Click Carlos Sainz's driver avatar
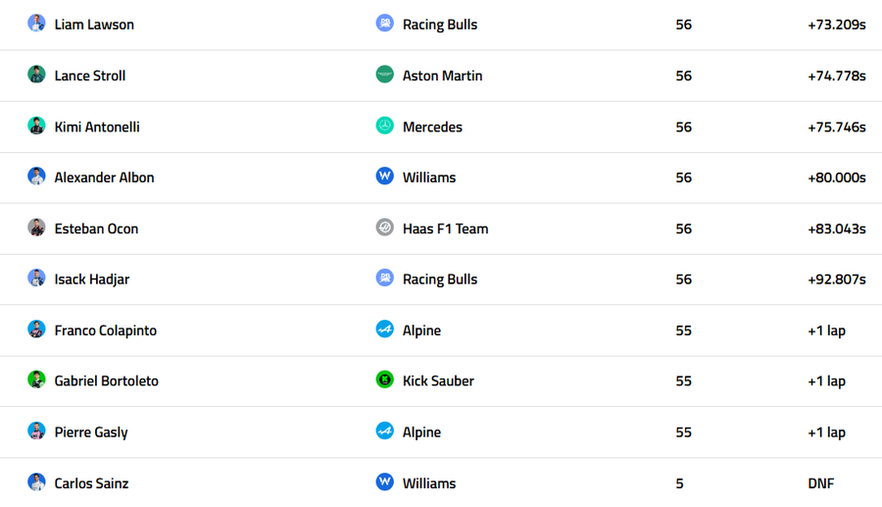This screenshot has height=507, width=882. pos(36,482)
